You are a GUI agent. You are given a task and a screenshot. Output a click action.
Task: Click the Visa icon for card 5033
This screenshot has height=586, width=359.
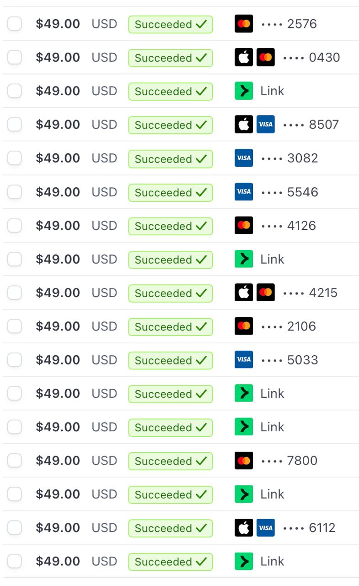click(x=244, y=360)
